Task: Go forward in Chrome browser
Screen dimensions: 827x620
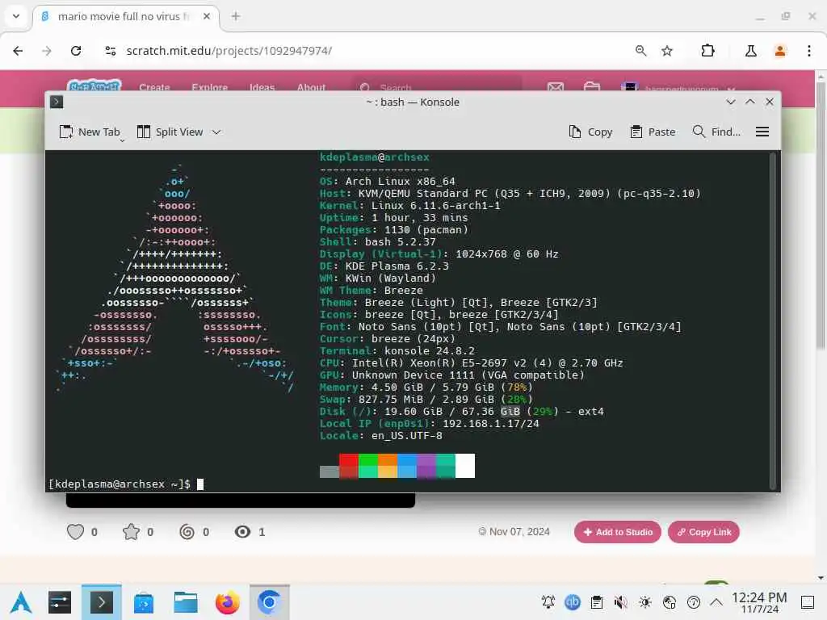Action: [46, 51]
